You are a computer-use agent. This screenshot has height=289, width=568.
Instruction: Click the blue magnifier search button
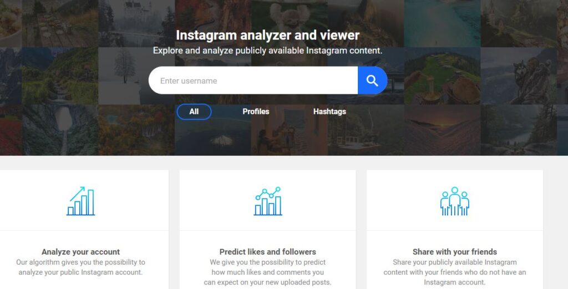(372, 80)
